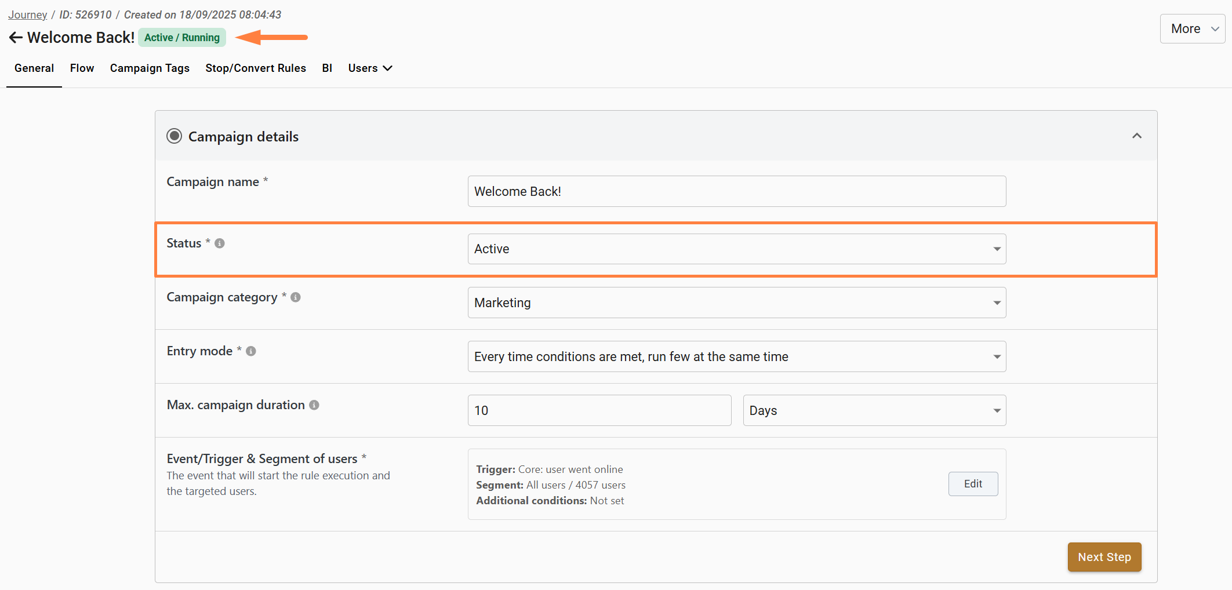Click the Next Step button
This screenshot has width=1232, height=590.
pyautogui.click(x=1104, y=557)
